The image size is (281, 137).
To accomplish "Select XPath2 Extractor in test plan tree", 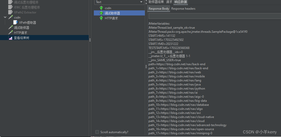I will tap(25, 12).
